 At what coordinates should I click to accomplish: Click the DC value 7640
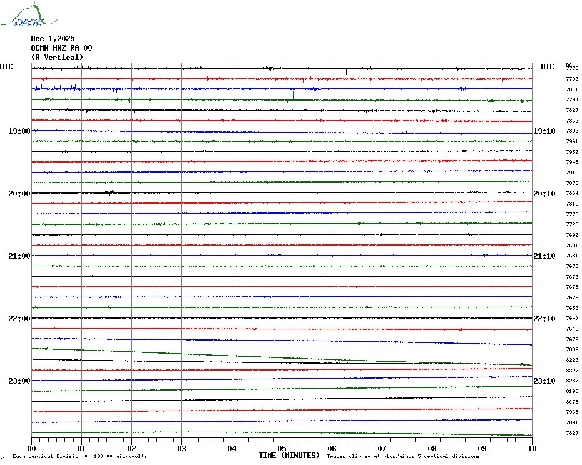click(x=572, y=318)
